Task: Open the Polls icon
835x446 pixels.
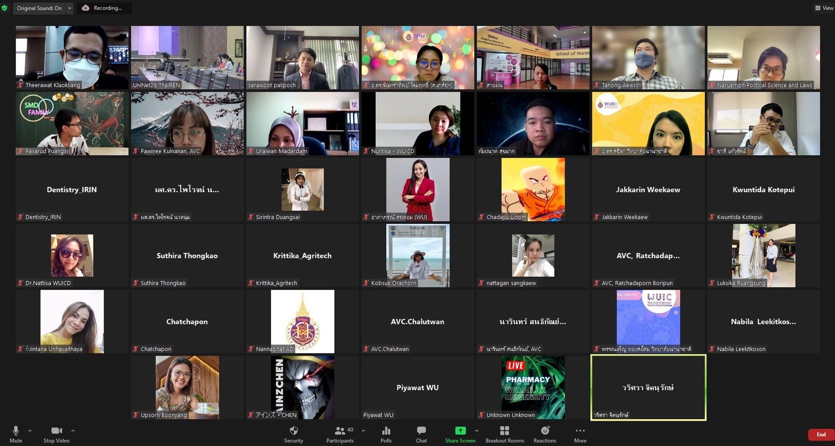Action: click(x=386, y=434)
